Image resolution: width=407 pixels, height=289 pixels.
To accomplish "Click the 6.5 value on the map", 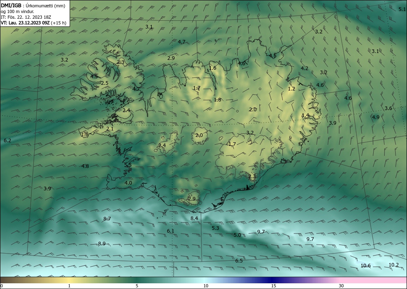I will (x=239, y=261).
